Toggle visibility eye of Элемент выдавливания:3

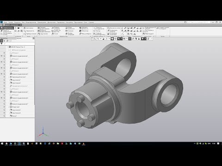coord(1,68)
